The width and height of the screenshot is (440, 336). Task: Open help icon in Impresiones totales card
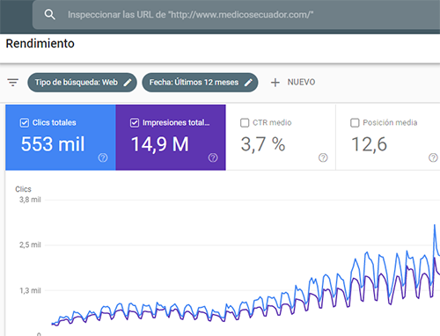[213, 157]
